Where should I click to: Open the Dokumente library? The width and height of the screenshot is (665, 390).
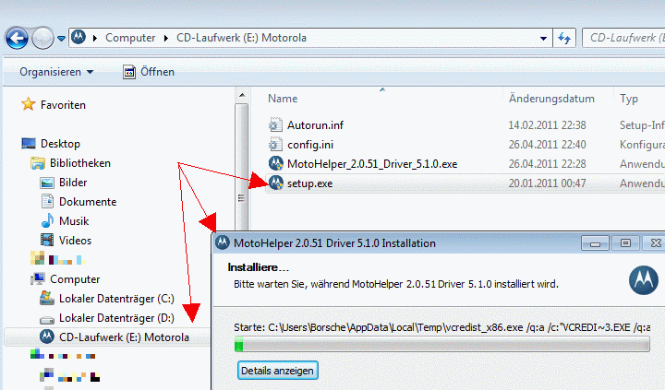coord(88,202)
